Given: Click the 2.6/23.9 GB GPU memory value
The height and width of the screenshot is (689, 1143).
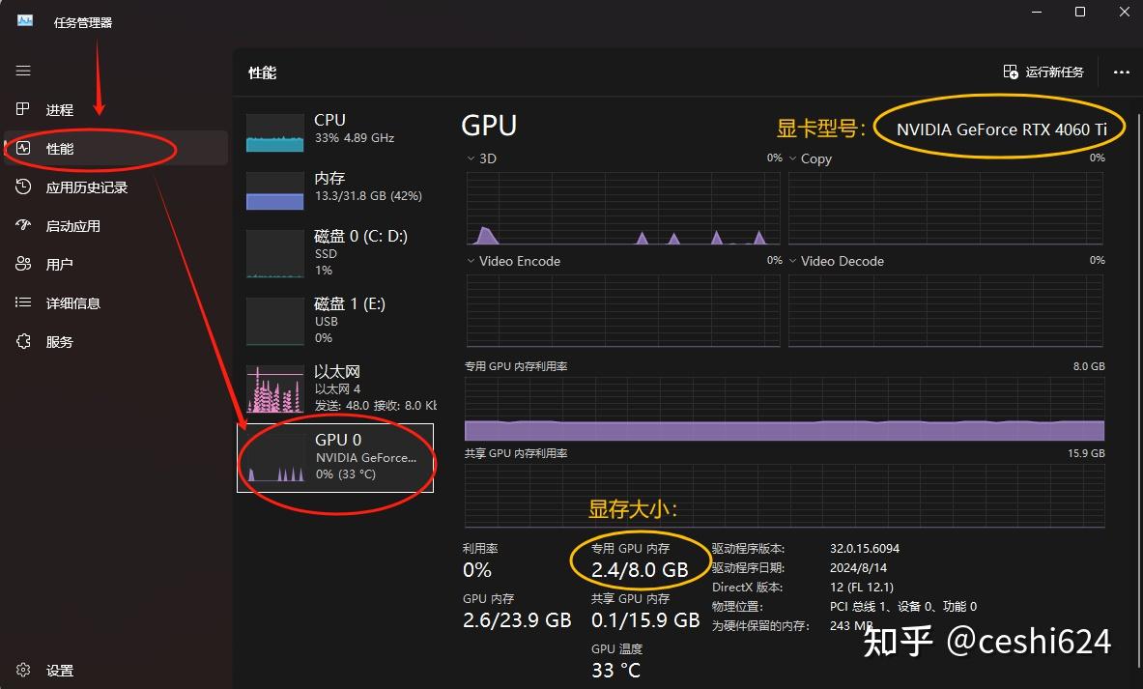Looking at the screenshot, I should point(517,620).
